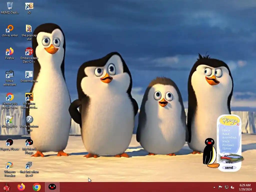
Task: Open the MEMZ-Dest... recycle bin icon
Action: point(10,8)
